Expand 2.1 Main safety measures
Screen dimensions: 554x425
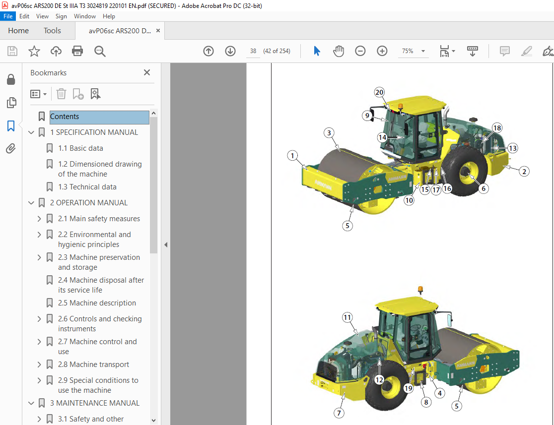click(x=39, y=219)
